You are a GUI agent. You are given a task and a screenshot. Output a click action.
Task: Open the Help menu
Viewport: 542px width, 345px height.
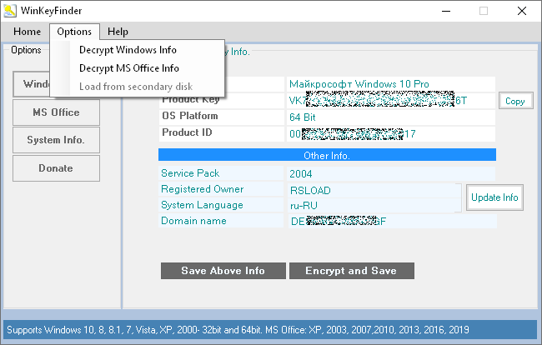pos(118,32)
